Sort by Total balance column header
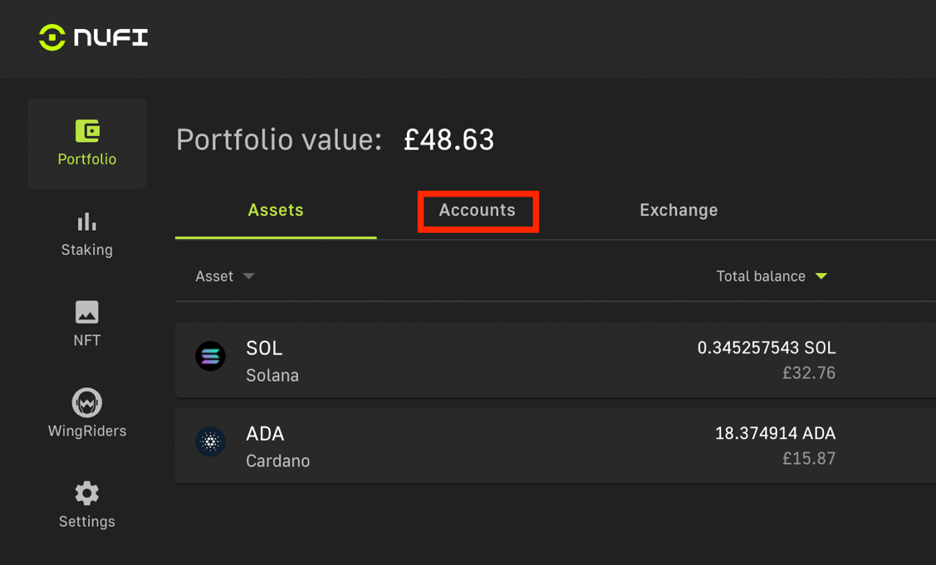This screenshot has height=565, width=936. tap(761, 276)
